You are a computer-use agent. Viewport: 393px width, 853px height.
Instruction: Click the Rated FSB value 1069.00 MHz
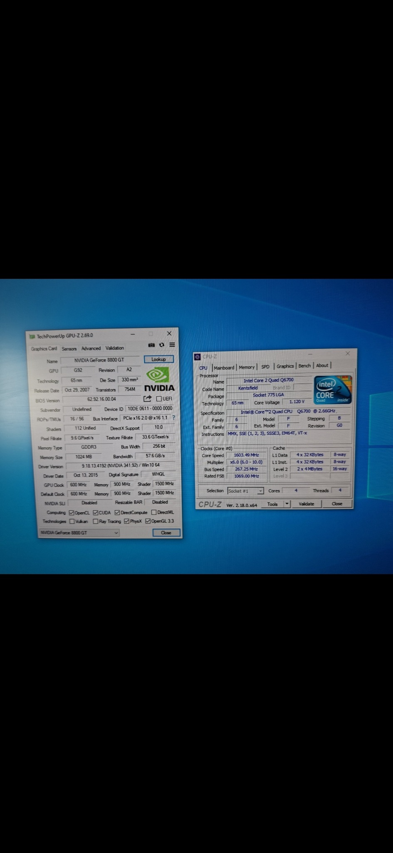(246, 476)
